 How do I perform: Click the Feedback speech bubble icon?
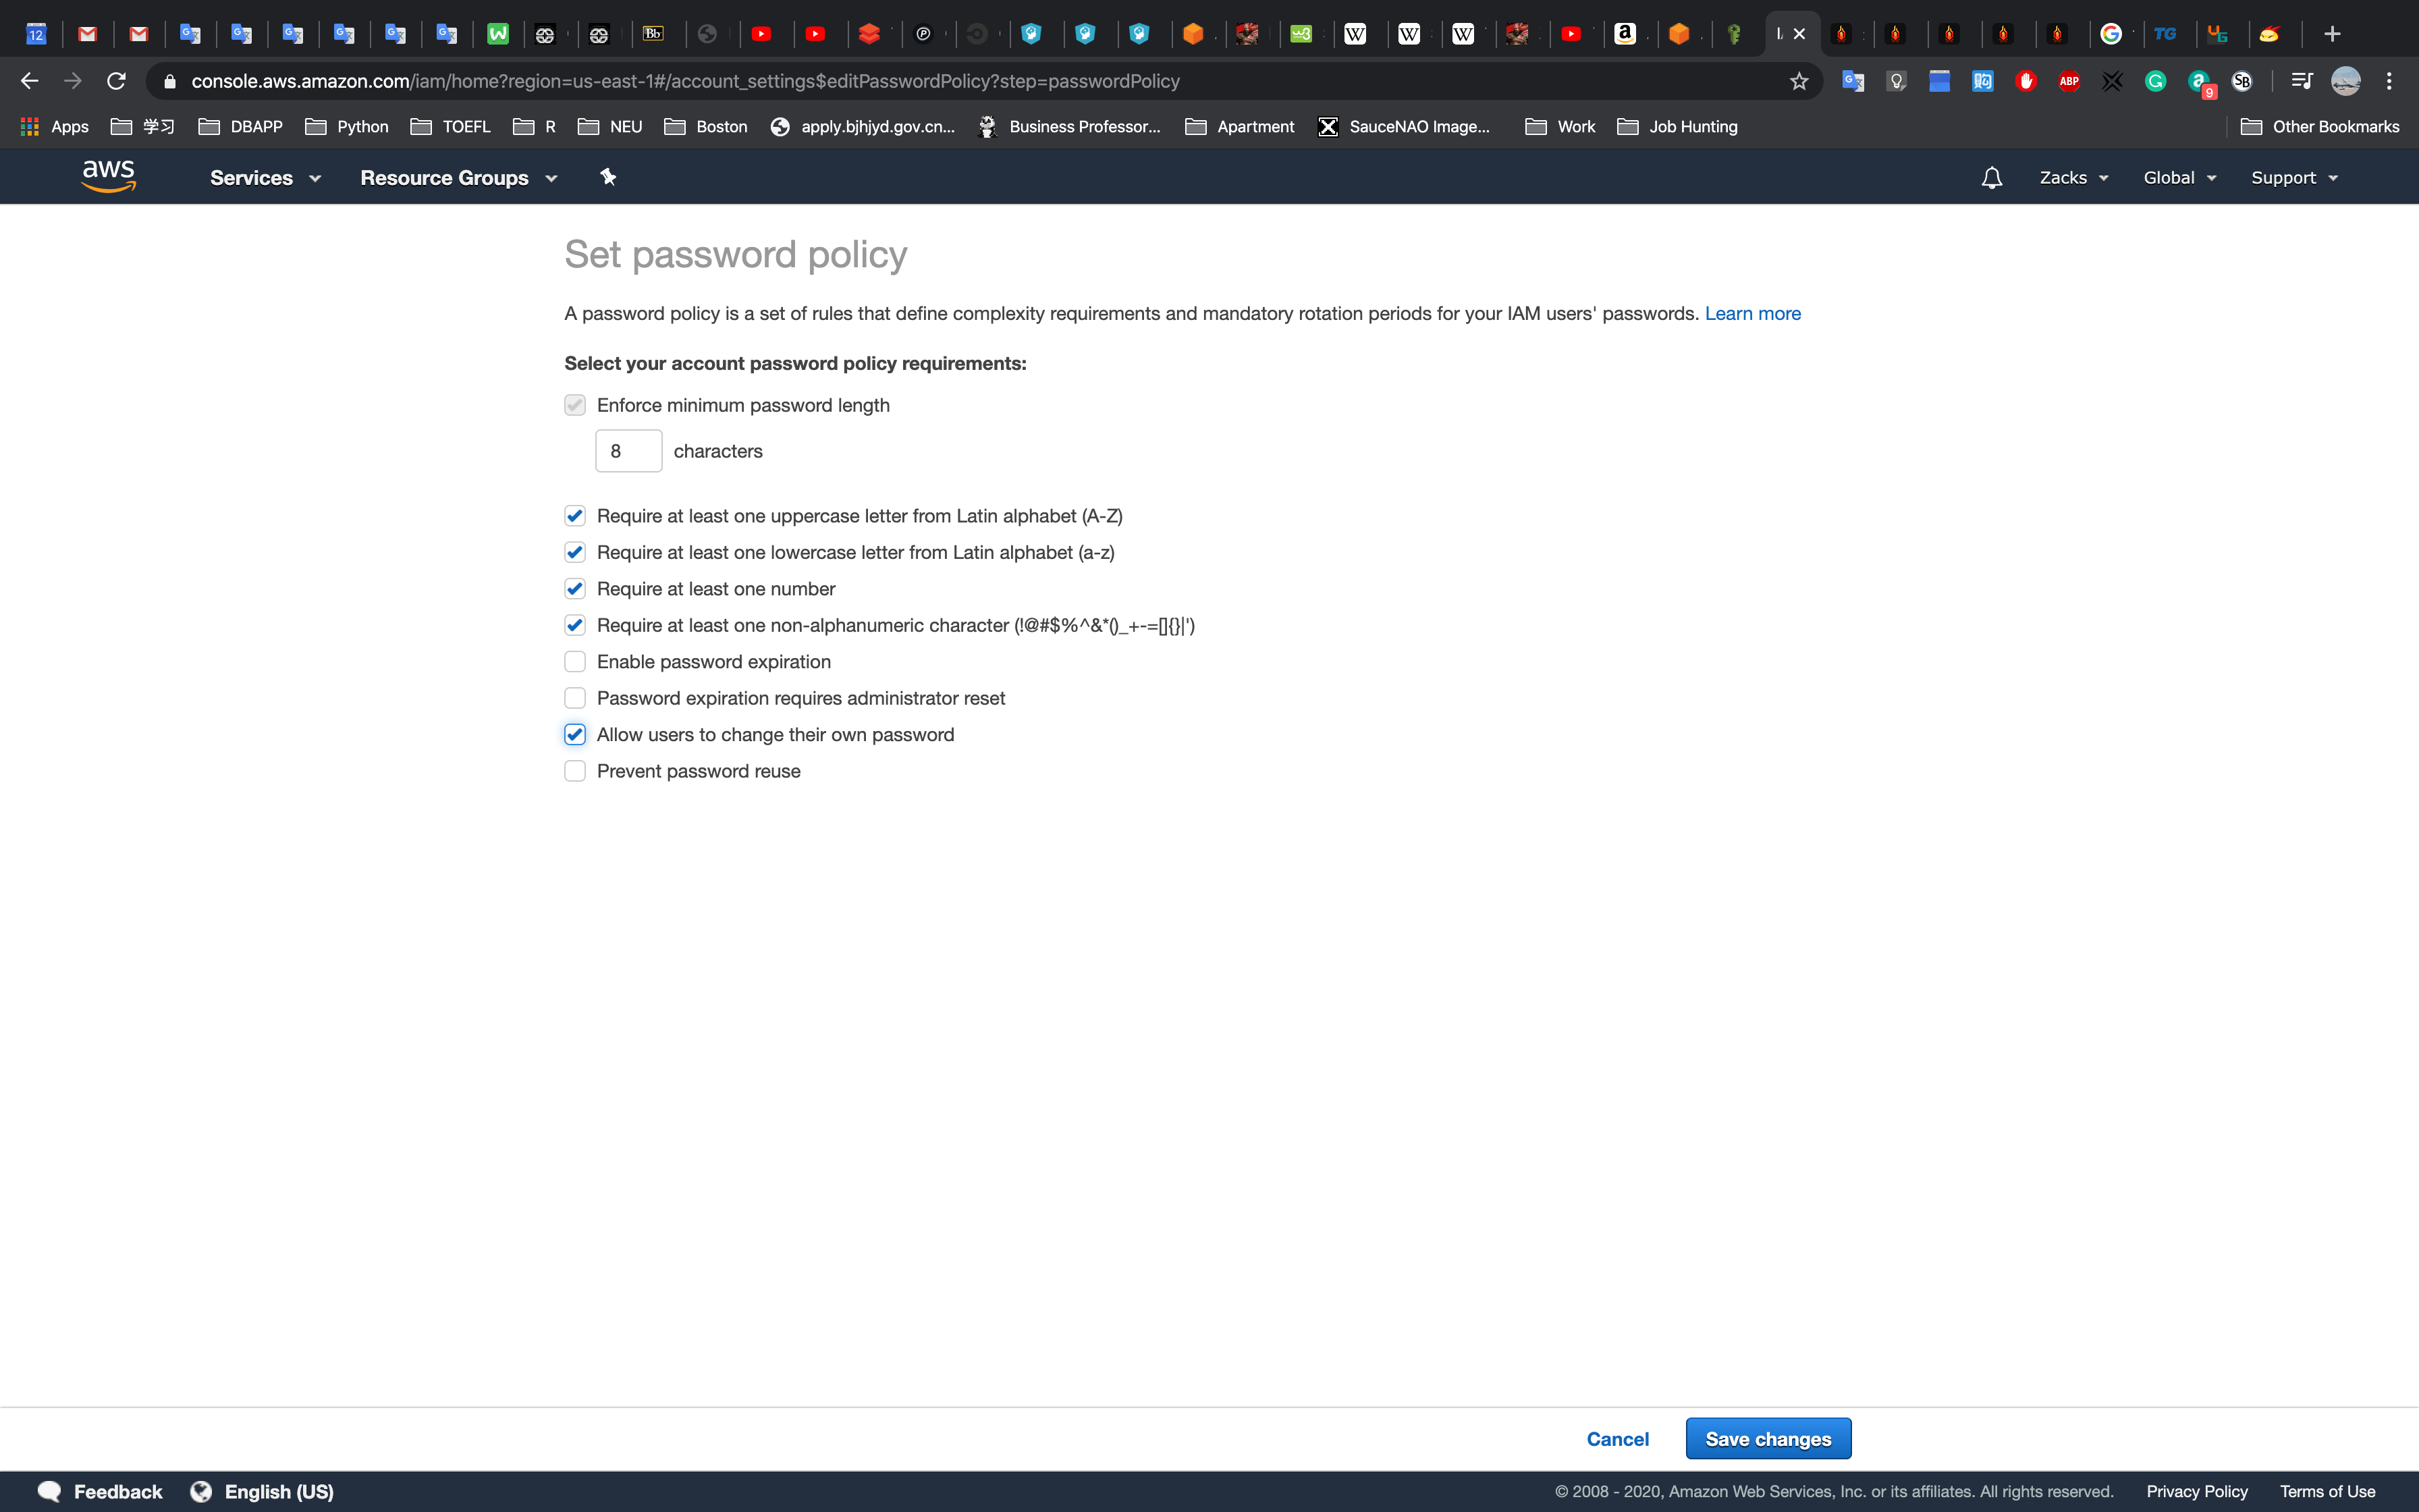49,1491
